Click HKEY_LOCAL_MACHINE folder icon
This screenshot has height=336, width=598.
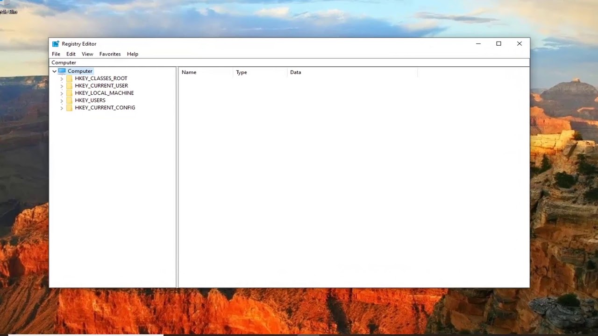click(x=70, y=93)
